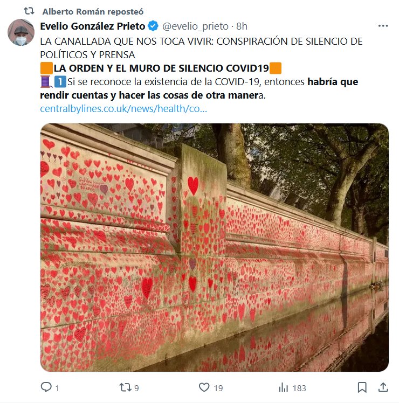Bookmark this tweet
399x403 pixels.
[x=362, y=387]
